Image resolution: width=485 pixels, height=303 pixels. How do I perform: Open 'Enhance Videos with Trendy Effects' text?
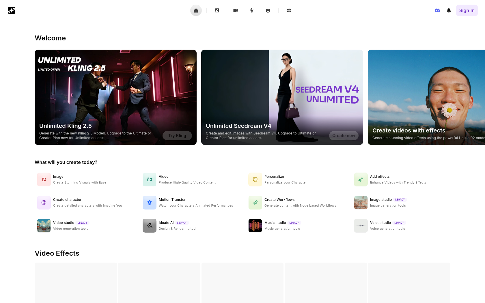tap(398, 182)
